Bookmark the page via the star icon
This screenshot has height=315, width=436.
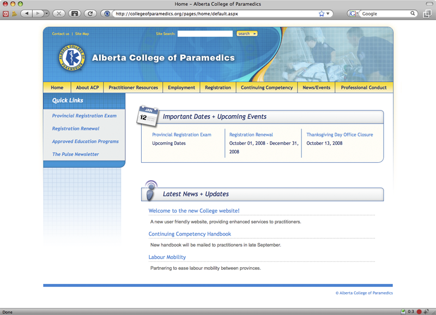pos(320,14)
